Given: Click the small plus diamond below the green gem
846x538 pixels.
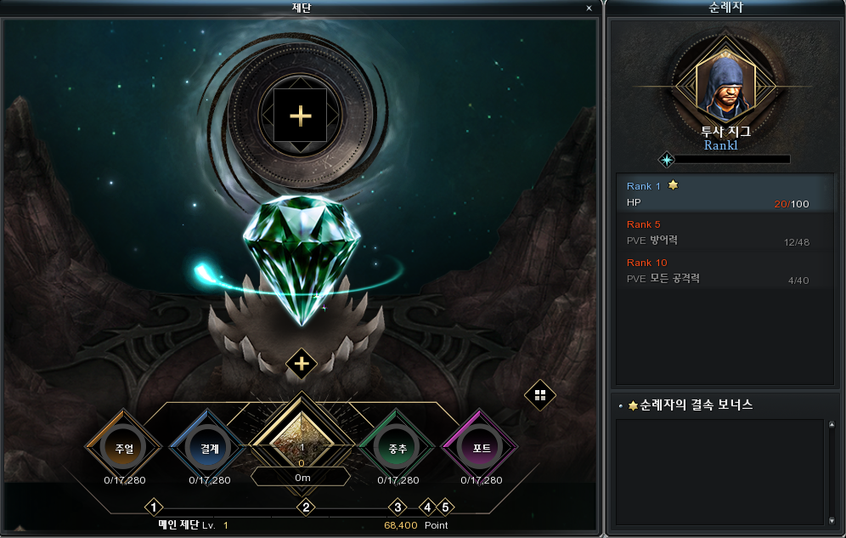Looking at the screenshot, I should pos(301,364).
